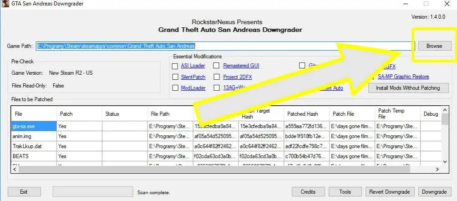This screenshot has height=201, width=457.
Task: Select the gta-sa.exe row cell
Action: point(34,126)
